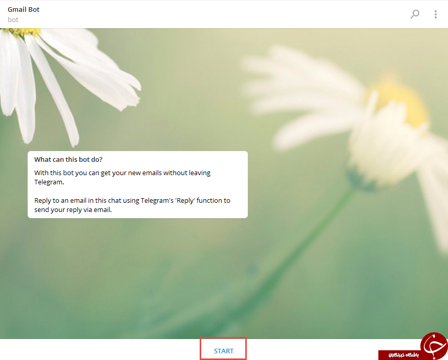Click the Gmail Bot chat title

pyautogui.click(x=24, y=9)
